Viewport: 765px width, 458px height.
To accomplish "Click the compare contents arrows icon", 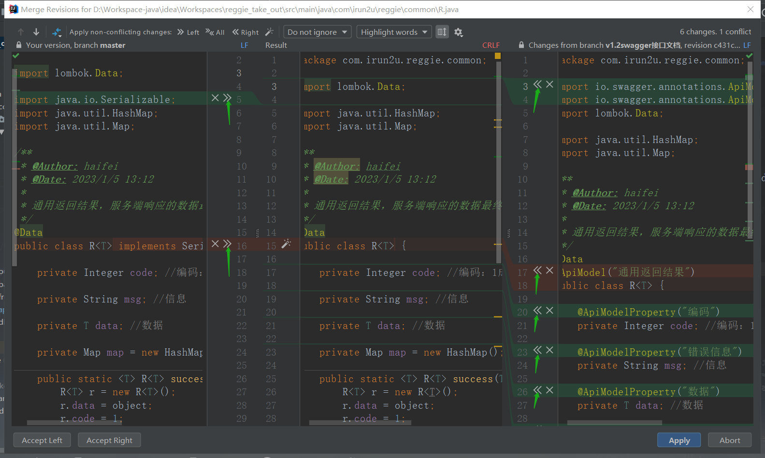I will [57, 32].
